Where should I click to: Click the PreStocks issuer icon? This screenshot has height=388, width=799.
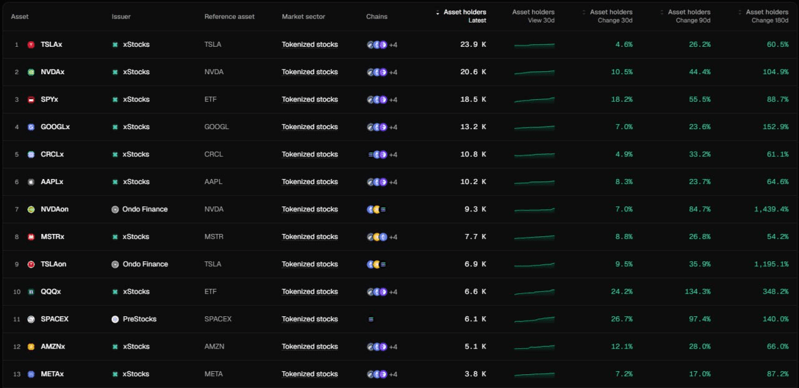click(115, 319)
